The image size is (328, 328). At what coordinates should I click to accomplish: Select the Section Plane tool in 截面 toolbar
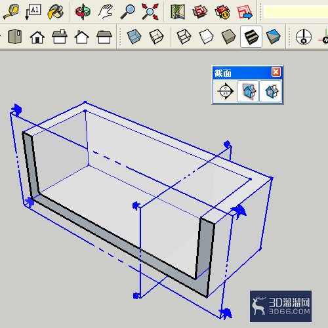coord(225,91)
